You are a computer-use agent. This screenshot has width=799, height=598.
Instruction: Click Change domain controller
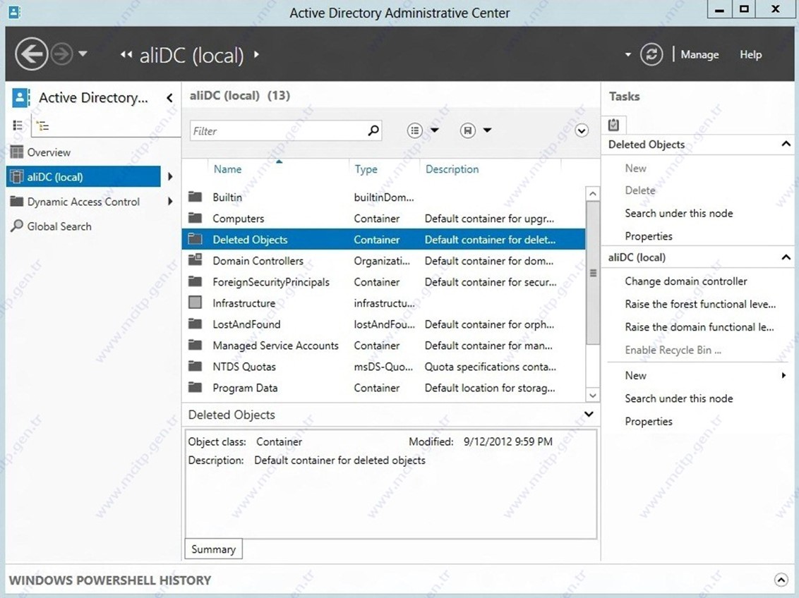coord(686,281)
